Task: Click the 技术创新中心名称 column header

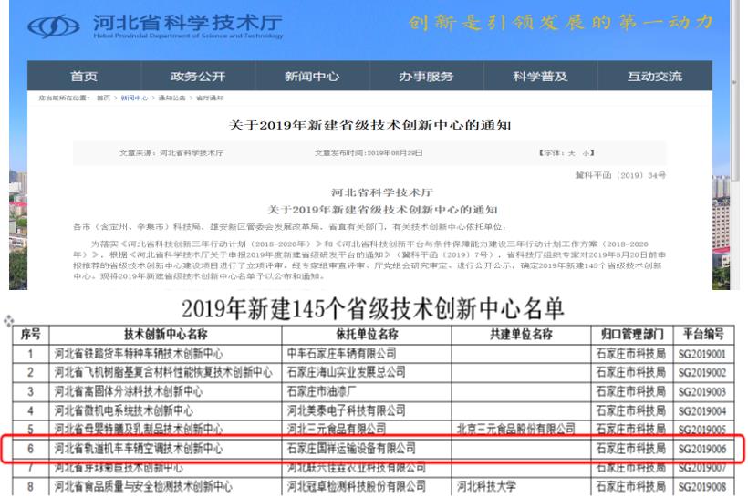Action: [165, 335]
